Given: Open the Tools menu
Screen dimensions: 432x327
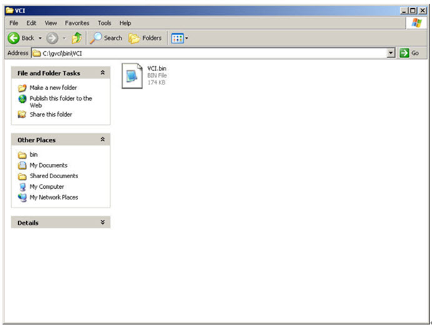Looking at the screenshot, I should 104,23.
